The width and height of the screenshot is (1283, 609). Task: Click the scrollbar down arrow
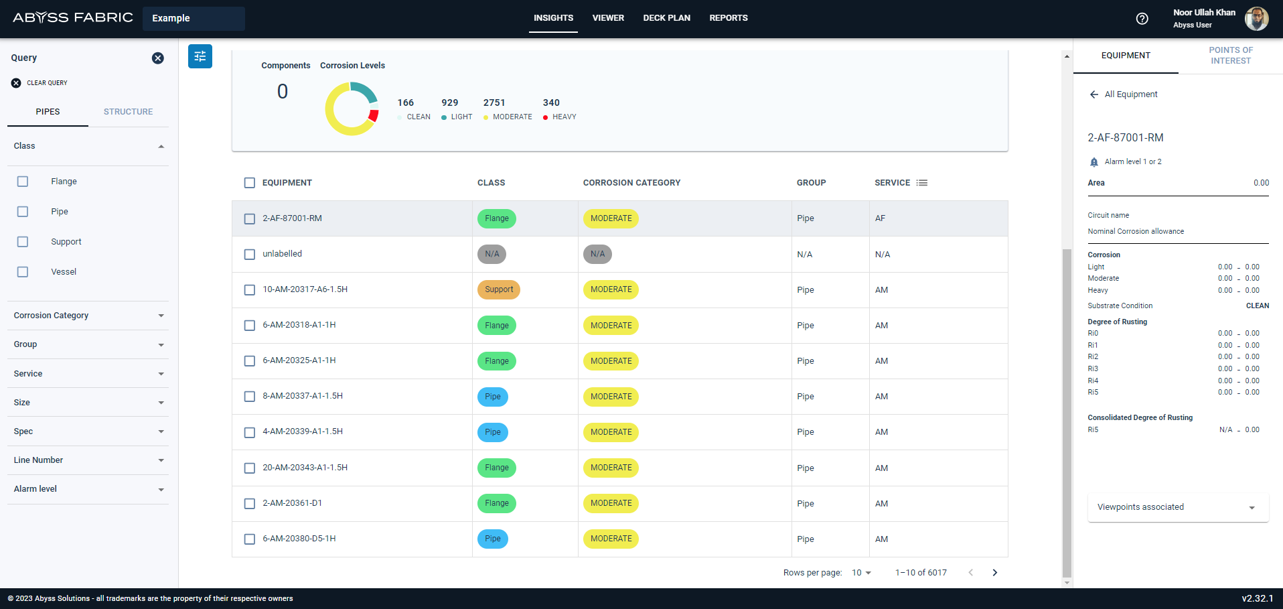coord(1067,583)
